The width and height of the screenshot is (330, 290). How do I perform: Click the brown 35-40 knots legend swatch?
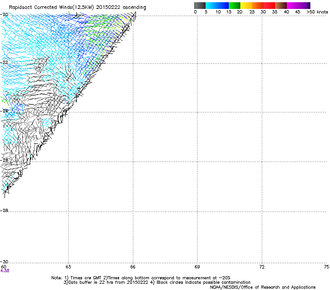(x=281, y=5)
